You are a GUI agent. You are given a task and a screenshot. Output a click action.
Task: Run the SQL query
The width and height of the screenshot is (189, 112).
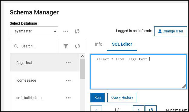point(97,98)
